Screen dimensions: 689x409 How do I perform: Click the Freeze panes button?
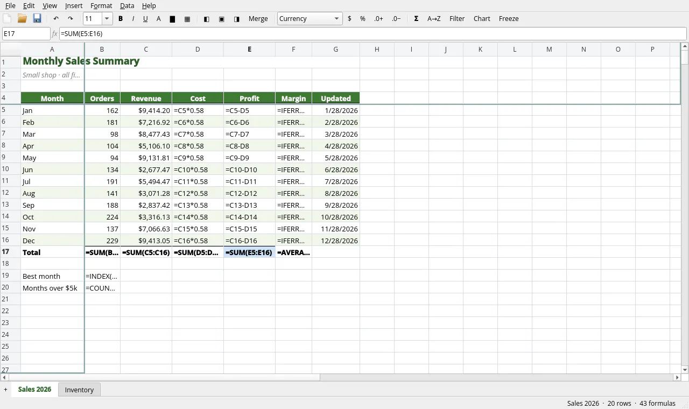(509, 19)
